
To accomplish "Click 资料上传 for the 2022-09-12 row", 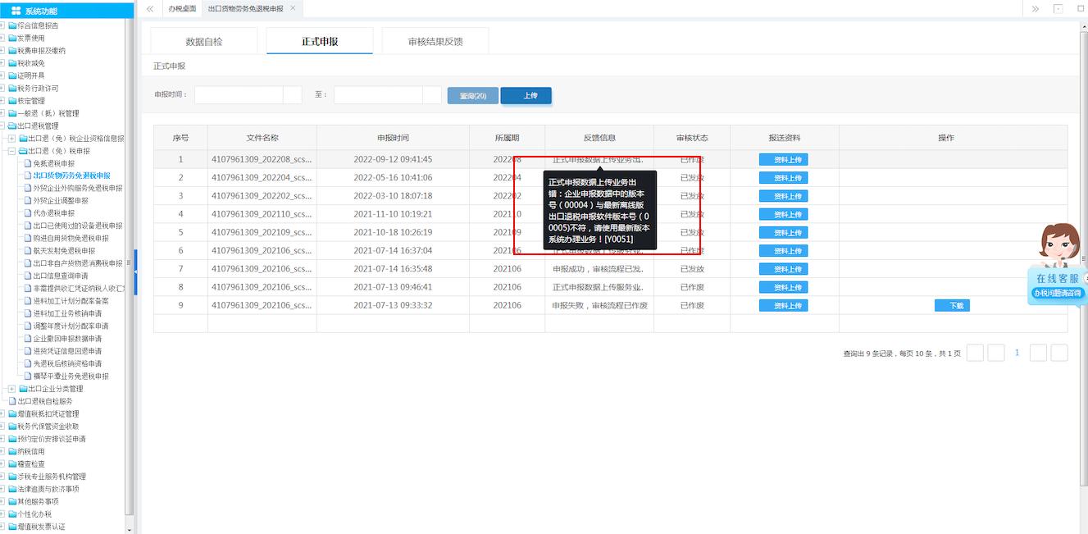I will click(x=784, y=159).
